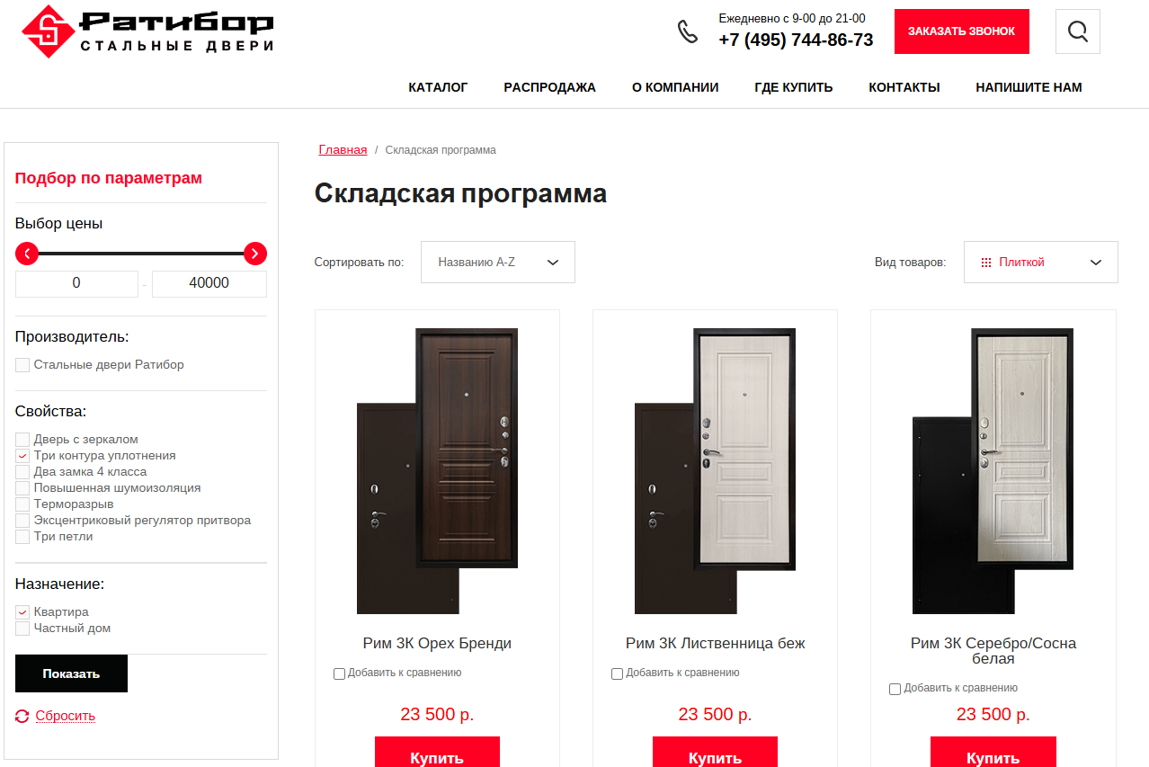Check the Частный дом option
This screenshot has width=1149, height=767.
click(22, 629)
